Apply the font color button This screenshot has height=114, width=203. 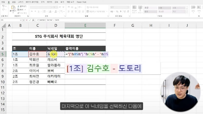[x=56, y=11]
